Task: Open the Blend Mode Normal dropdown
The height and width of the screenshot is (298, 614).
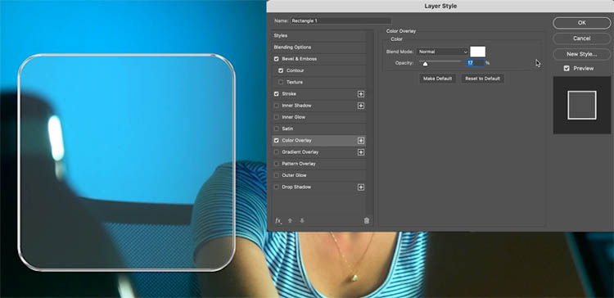Action: click(442, 52)
